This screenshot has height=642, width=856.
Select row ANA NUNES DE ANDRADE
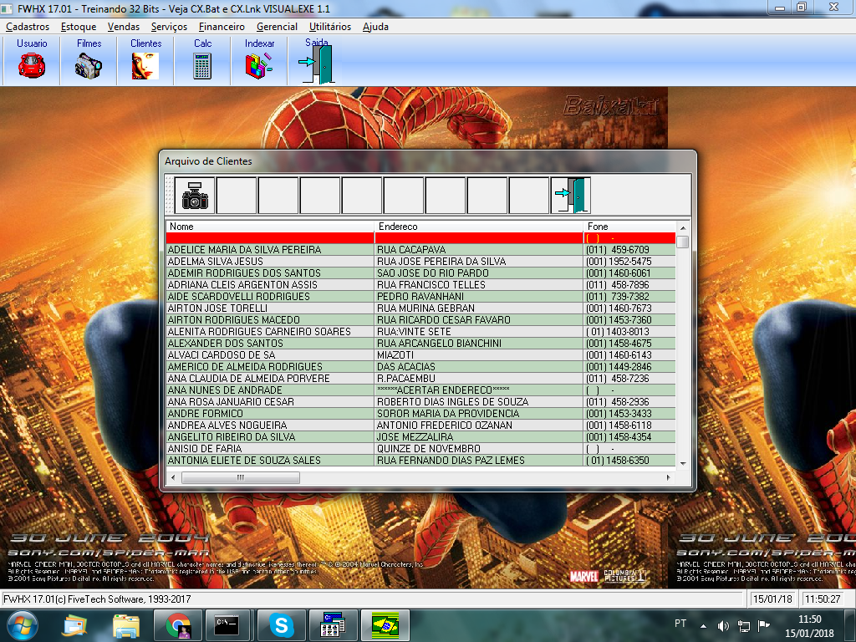(x=420, y=390)
